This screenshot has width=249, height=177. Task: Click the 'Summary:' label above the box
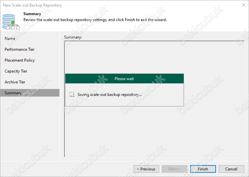(73, 37)
